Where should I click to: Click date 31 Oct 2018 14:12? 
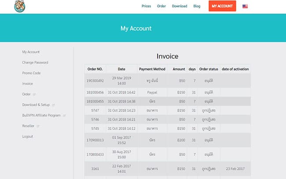[x=121, y=129]
